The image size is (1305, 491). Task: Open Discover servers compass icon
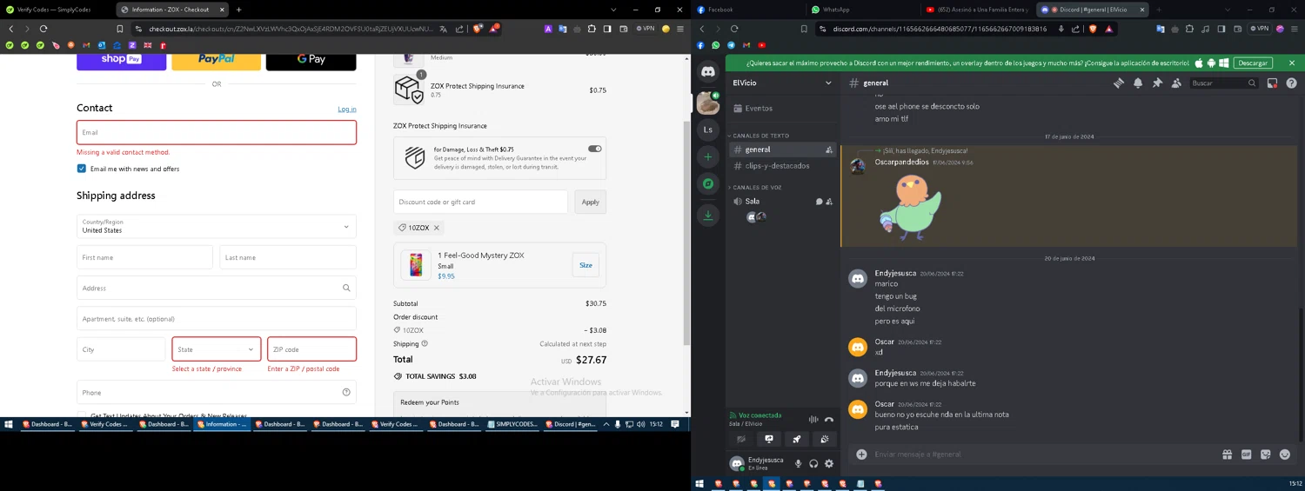708,184
